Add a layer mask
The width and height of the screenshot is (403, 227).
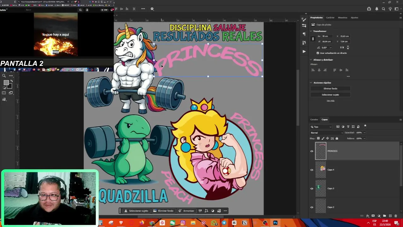(x=373, y=216)
